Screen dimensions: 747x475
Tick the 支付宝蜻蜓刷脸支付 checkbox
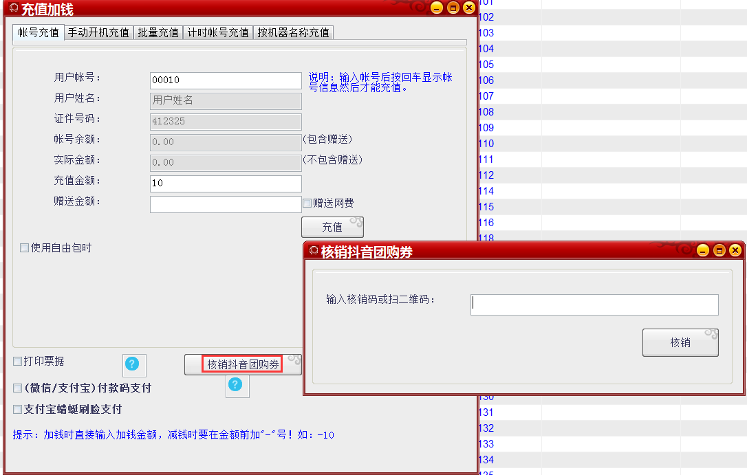18,410
